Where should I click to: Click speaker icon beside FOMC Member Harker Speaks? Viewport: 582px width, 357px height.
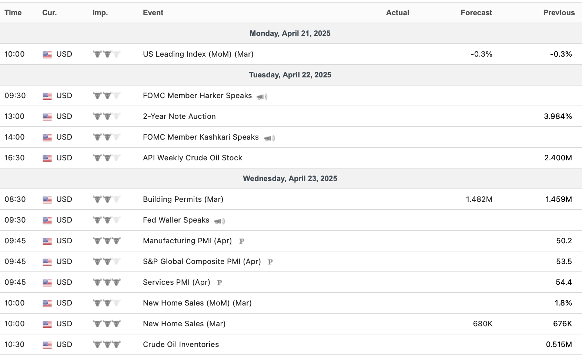click(x=262, y=97)
